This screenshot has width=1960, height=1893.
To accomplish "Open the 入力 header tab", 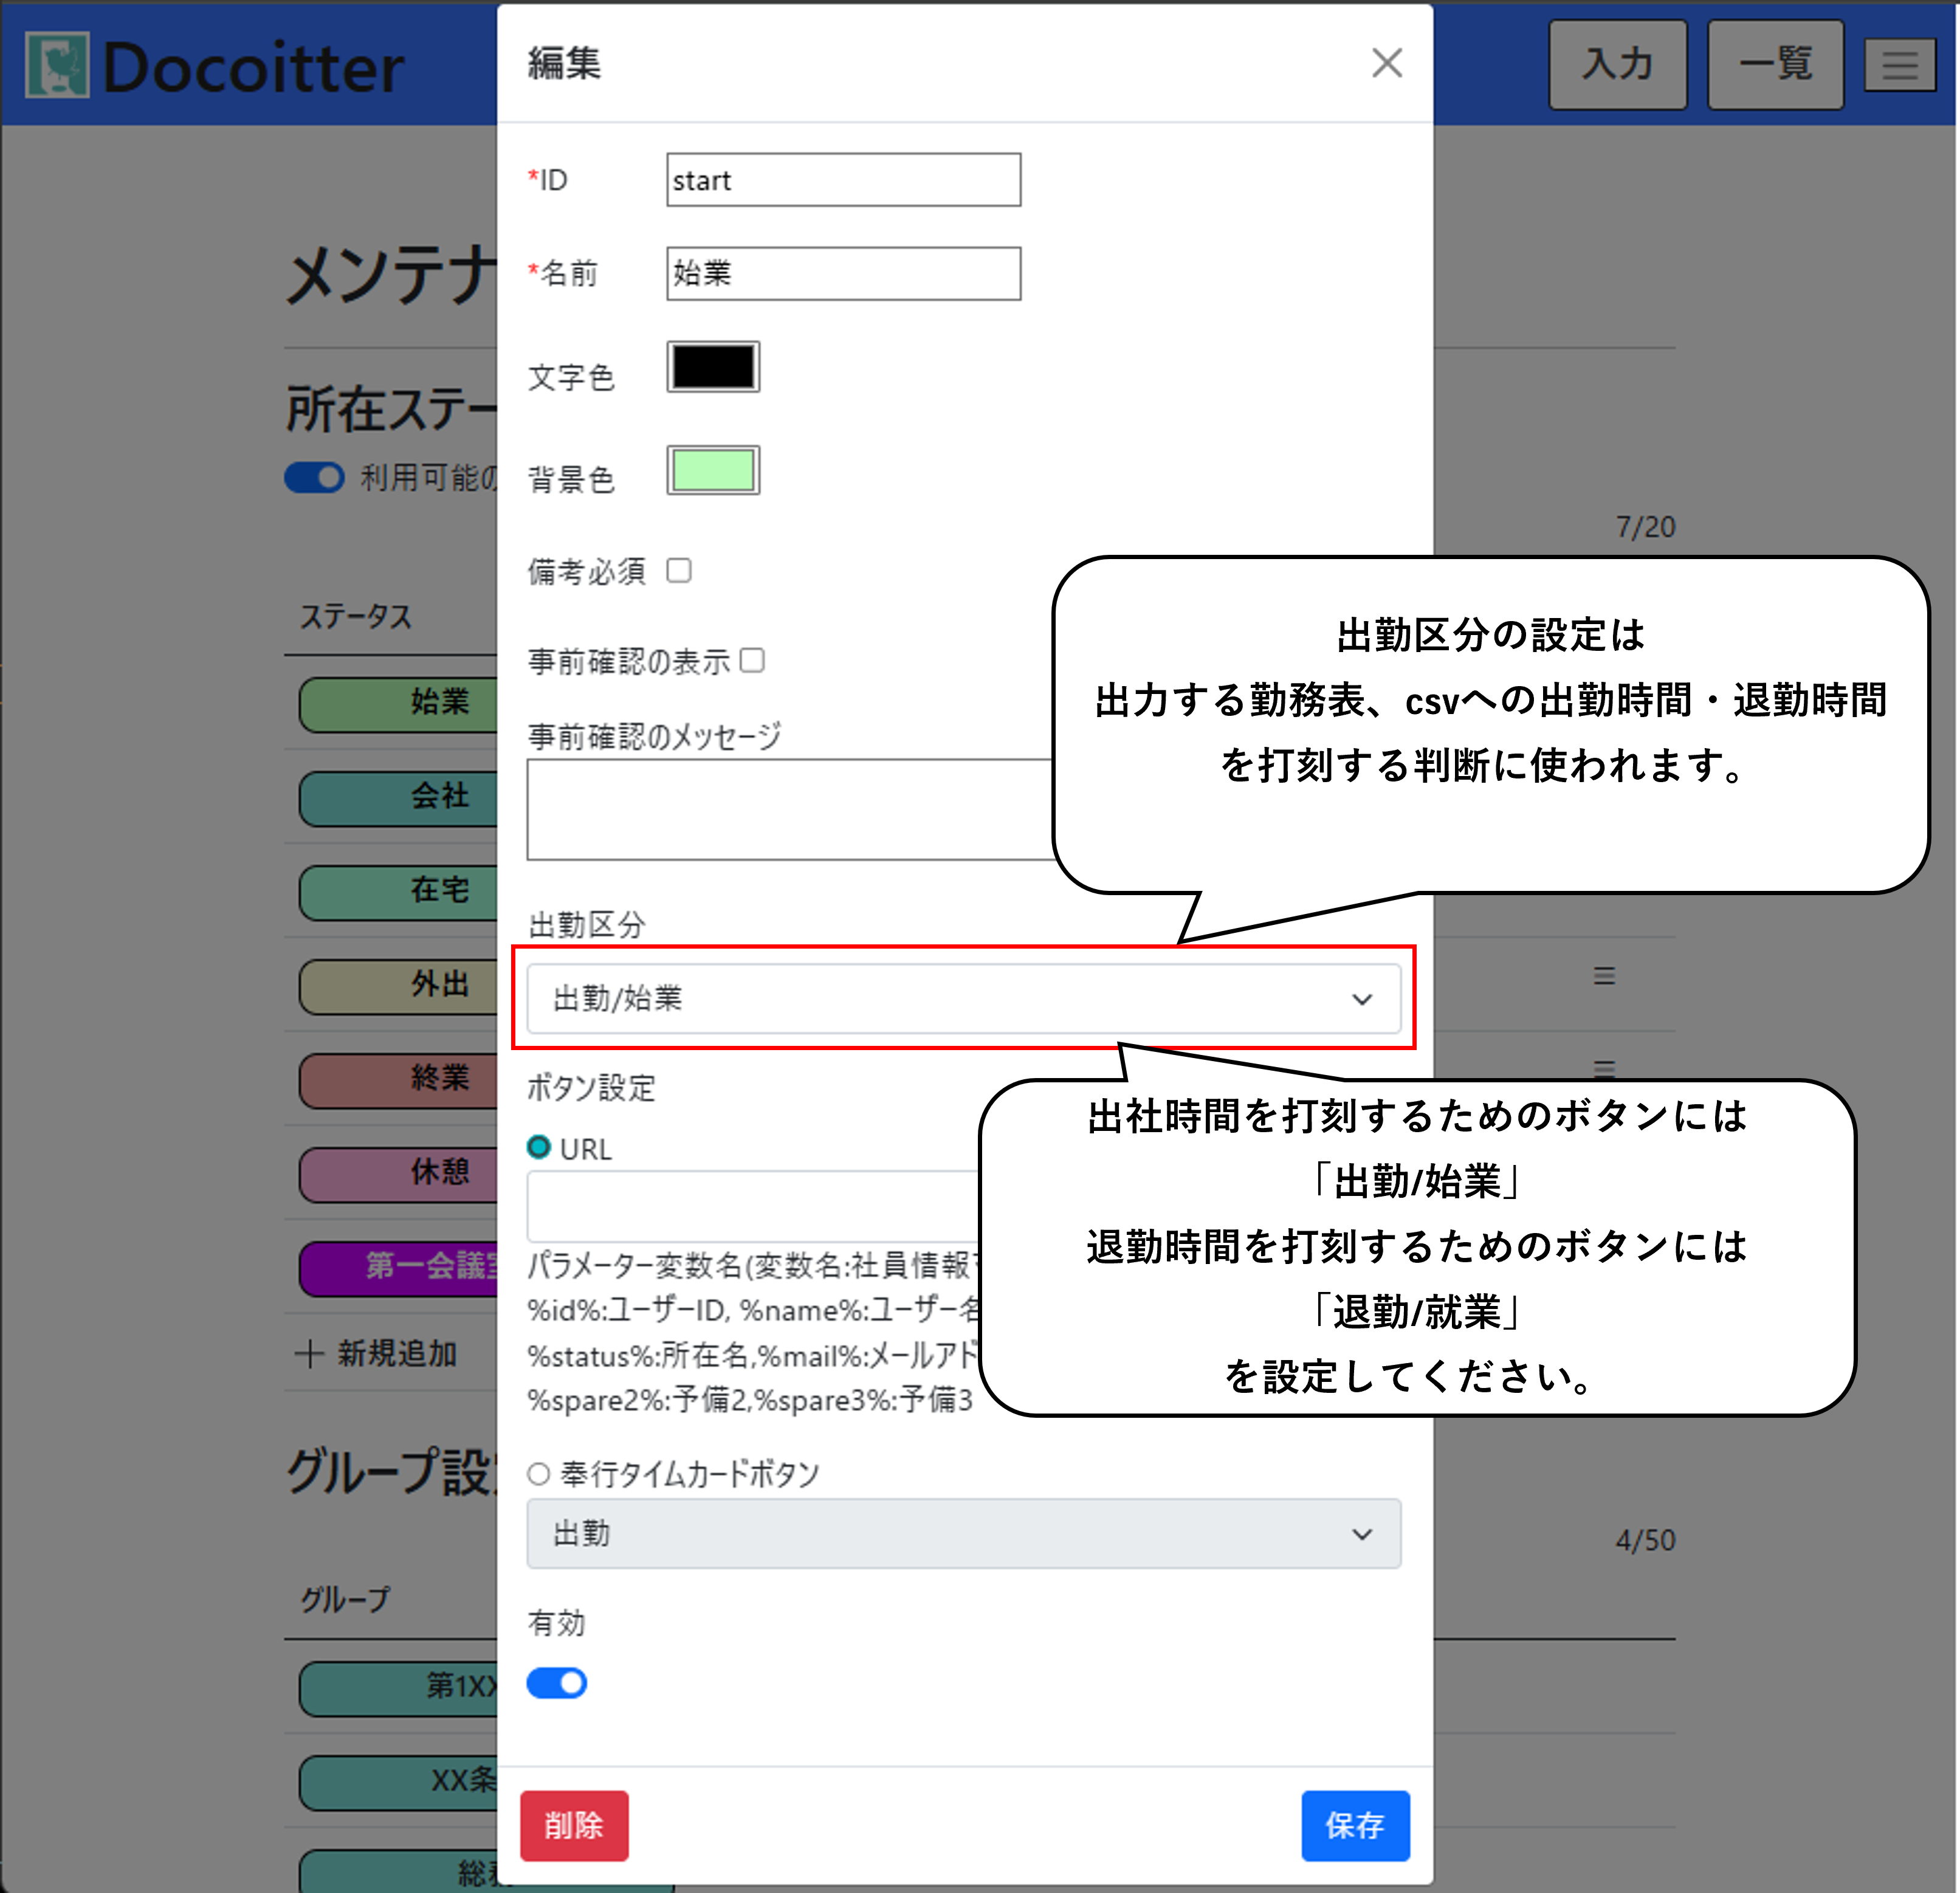I will pos(1617,65).
